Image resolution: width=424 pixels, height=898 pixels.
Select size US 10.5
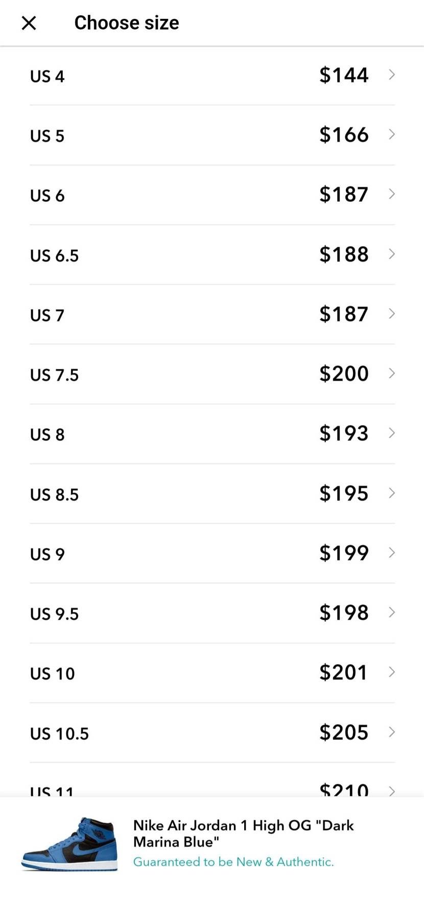212,732
